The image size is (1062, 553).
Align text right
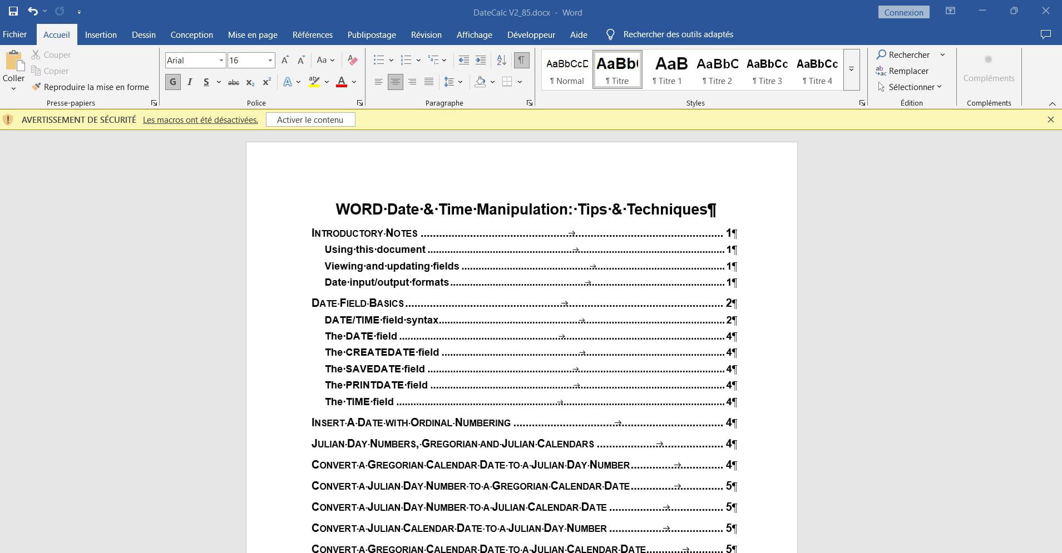pyautogui.click(x=412, y=82)
